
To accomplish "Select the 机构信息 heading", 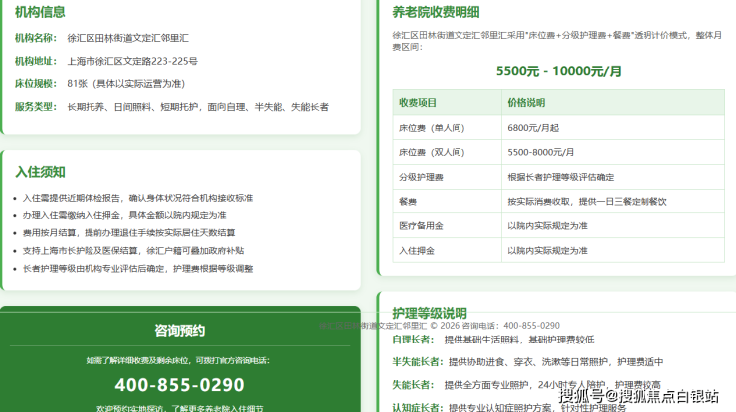I will pyautogui.click(x=40, y=12).
